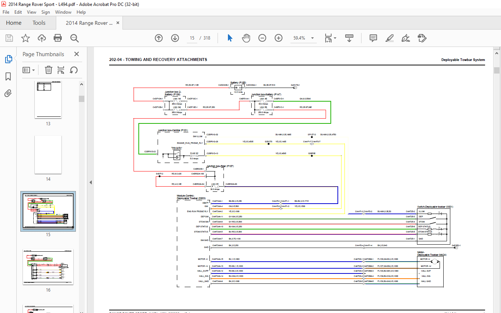Open the Window menu

point(63,12)
